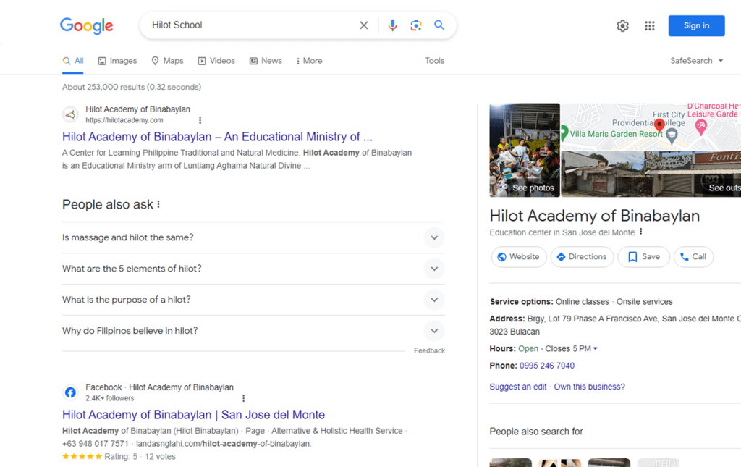Open the settings gear icon
741x467 pixels.
(x=622, y=26)
